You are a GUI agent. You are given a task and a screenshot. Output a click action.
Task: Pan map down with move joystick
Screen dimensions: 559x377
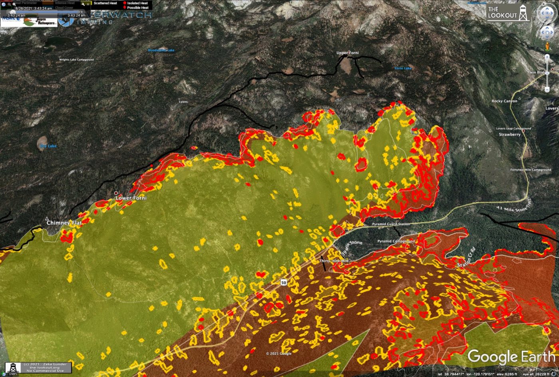pos(547,37)
